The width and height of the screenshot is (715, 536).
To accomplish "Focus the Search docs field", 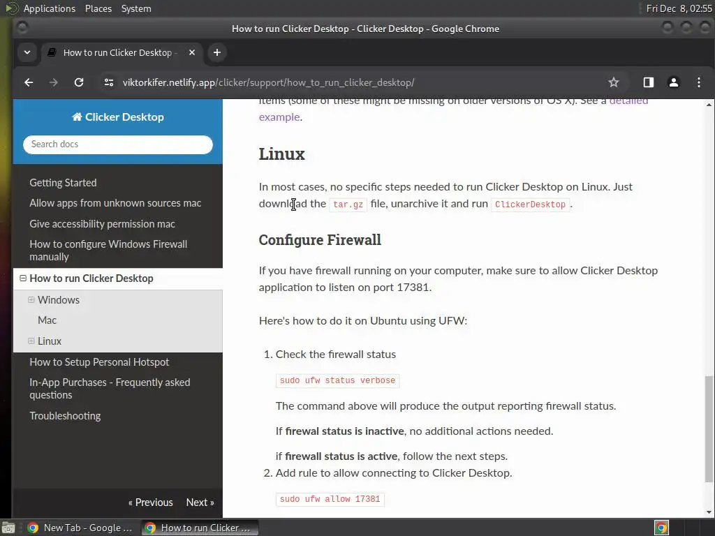I will click(x=117, y=144).
